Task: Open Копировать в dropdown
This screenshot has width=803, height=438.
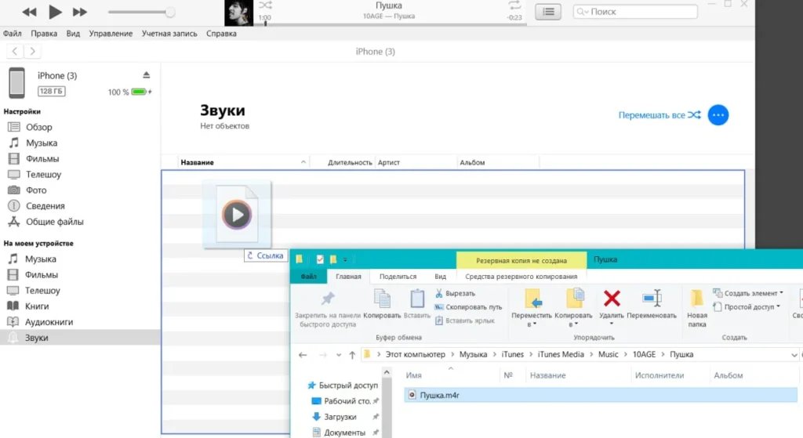Action: [573, 308]
